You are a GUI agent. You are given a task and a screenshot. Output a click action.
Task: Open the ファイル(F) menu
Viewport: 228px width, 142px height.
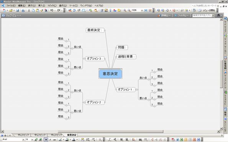tap(11, 6)
